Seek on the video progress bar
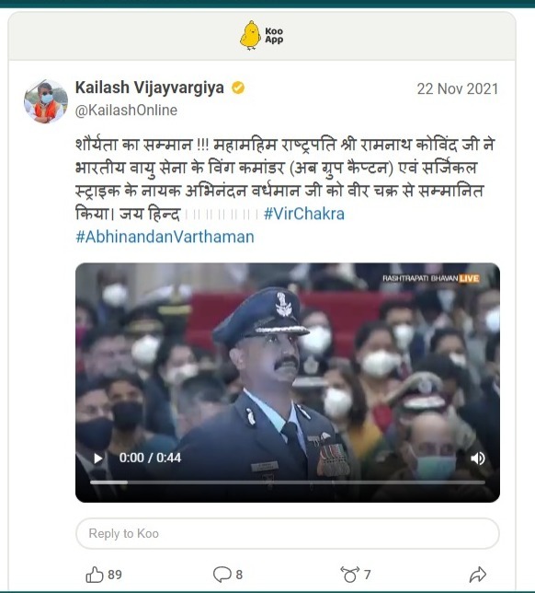Viewport: 535px width, 593px height. point(288,483)
